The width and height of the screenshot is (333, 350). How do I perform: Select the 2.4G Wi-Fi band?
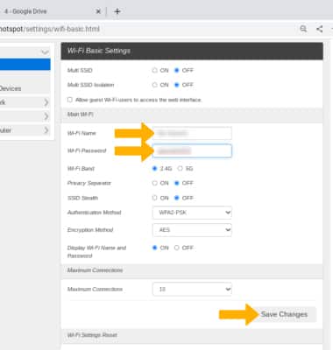155,169
